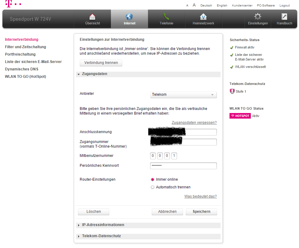Click the Abbrechen button
Viewport: 299px width, 248px height.
(x=167, y=212)
